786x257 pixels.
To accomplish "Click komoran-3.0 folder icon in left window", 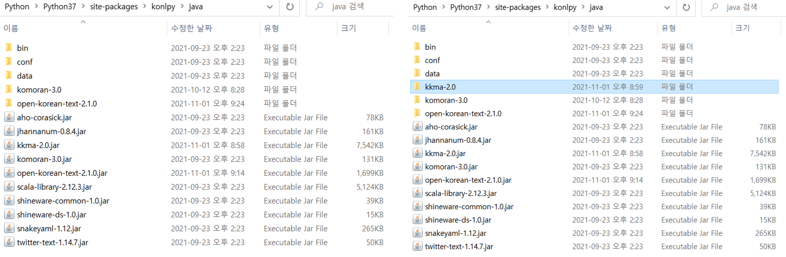I will [x=9, y=89].
